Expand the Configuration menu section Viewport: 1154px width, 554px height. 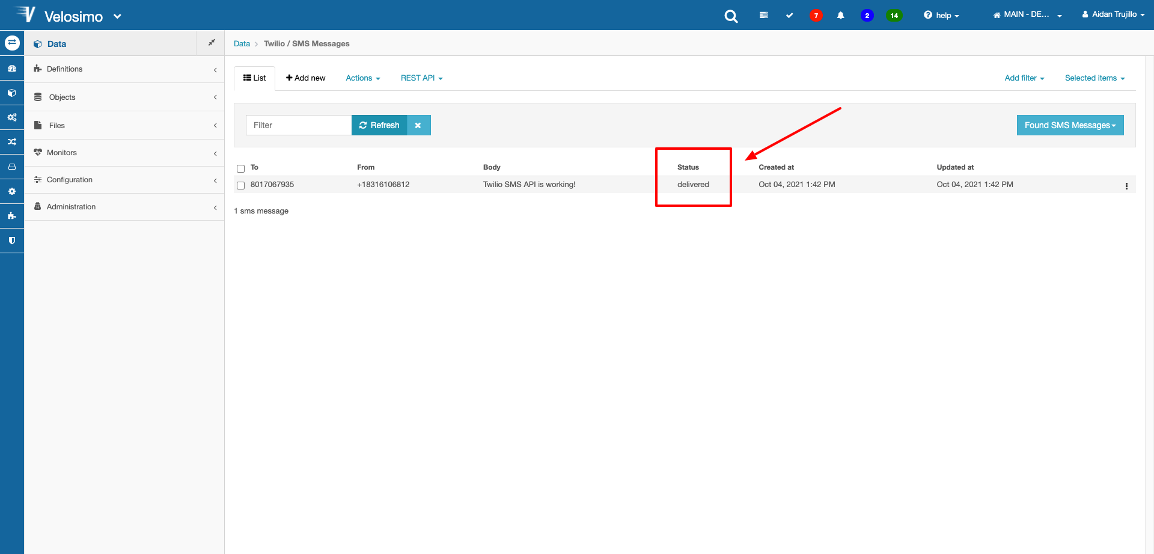coord(124,180)
